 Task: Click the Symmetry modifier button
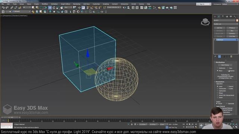(232, 33)
